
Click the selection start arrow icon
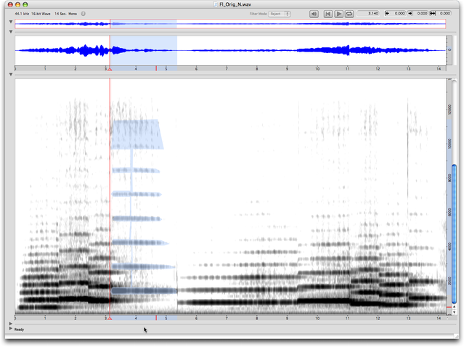[x=387, y=14]
